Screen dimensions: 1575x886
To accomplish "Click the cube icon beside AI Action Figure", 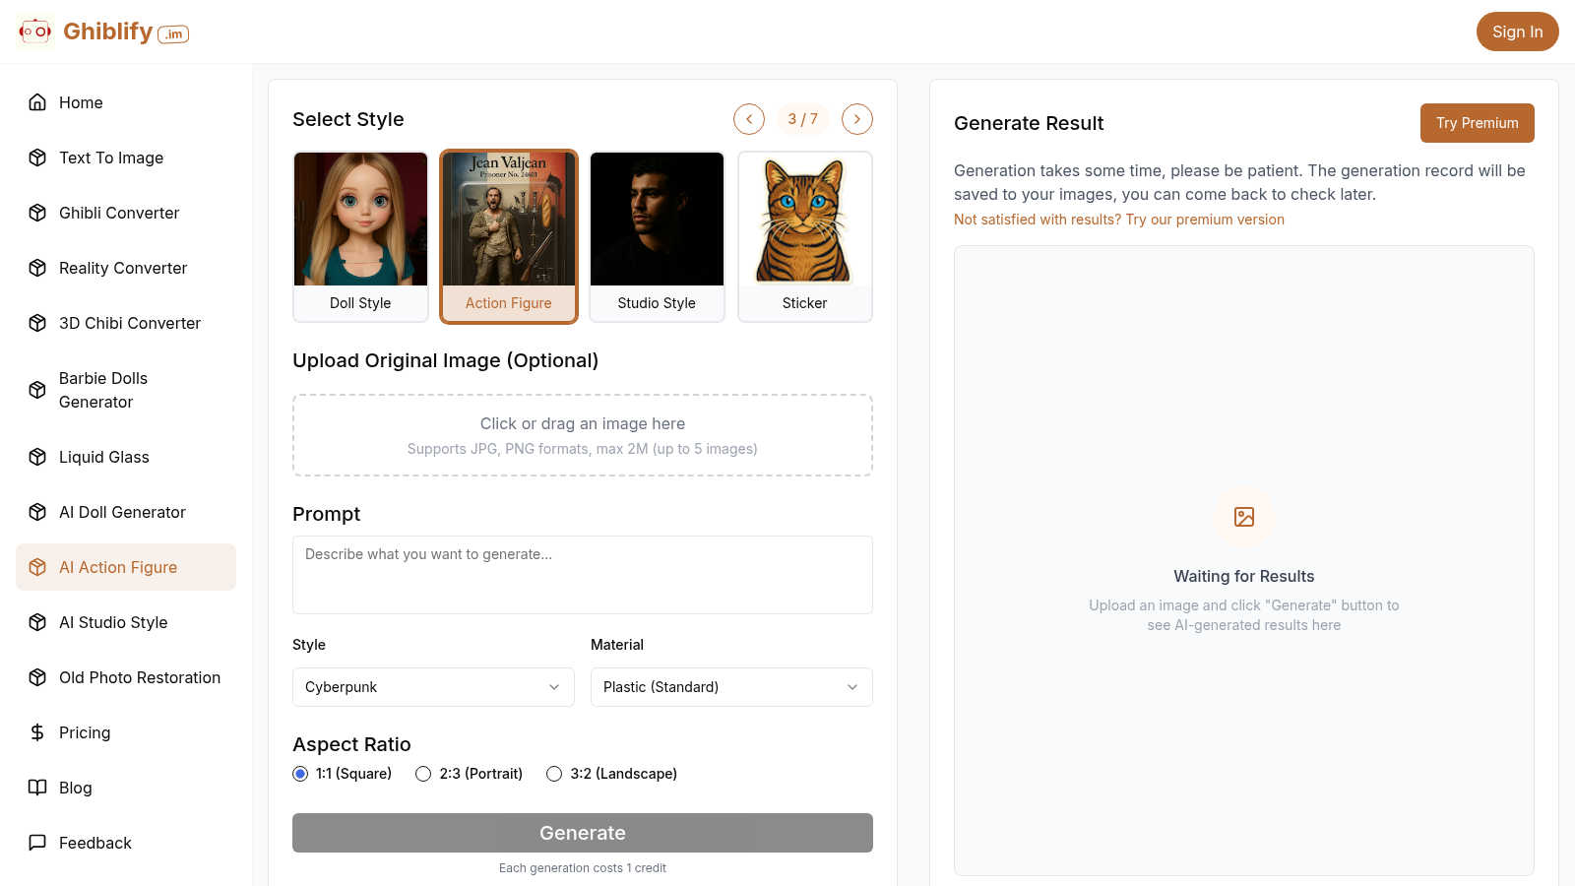I will point(37,567).
